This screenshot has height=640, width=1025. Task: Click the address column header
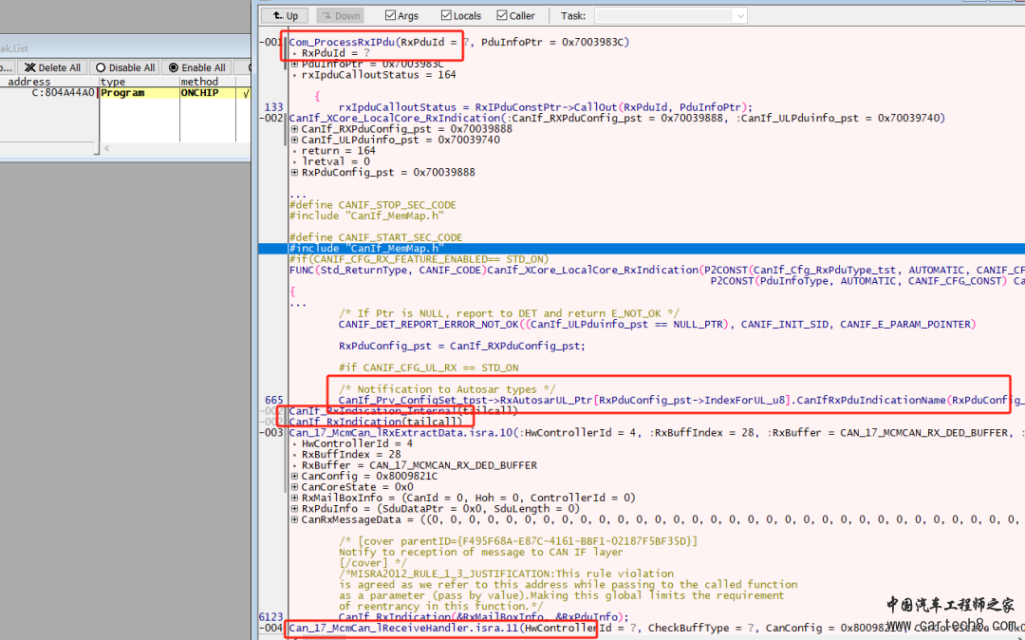[28, 82]
